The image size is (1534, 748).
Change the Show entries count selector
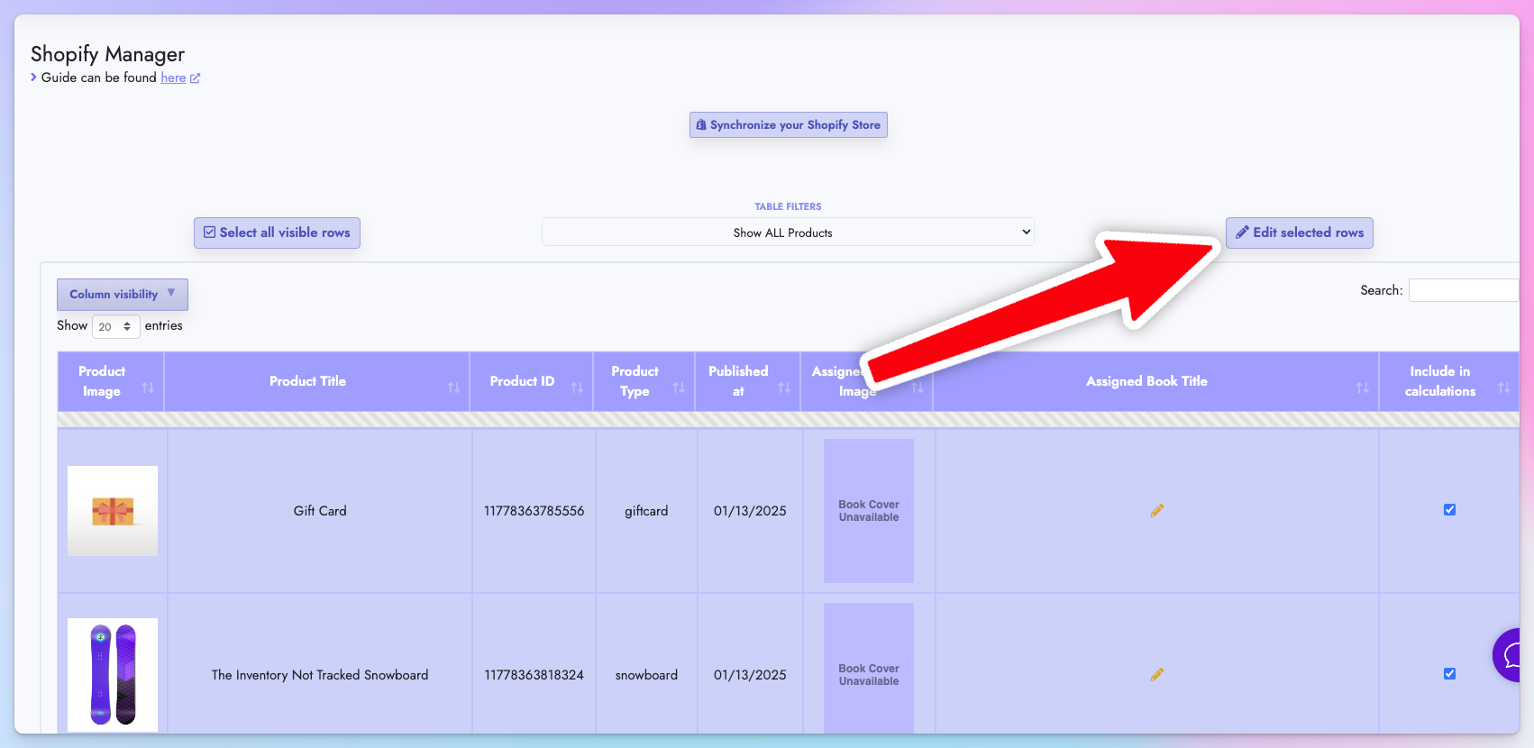[115, 326]
